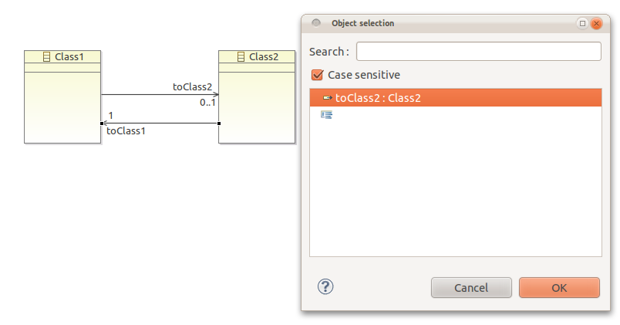
Task: Maximize the Object selection dialog
Action: point(582,23)
